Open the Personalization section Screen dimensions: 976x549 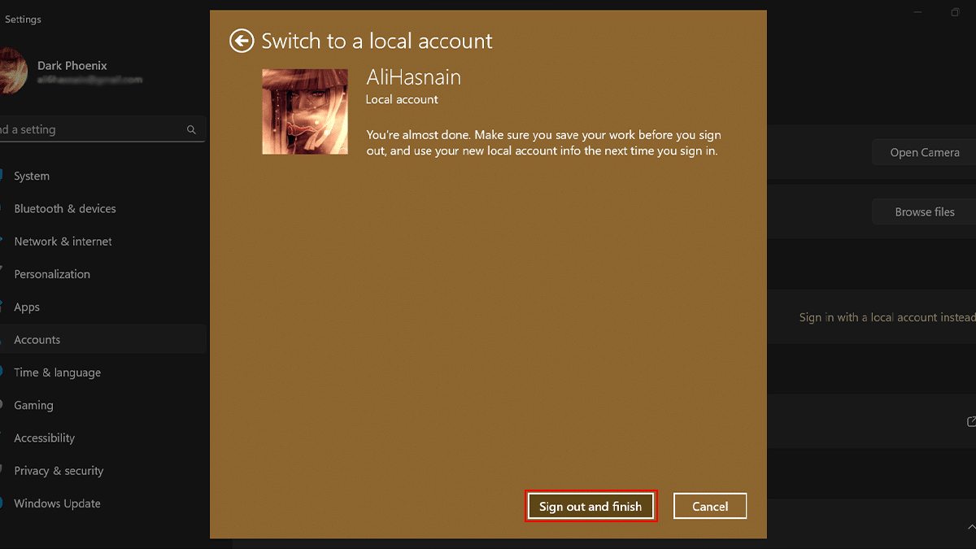point(52,274)
